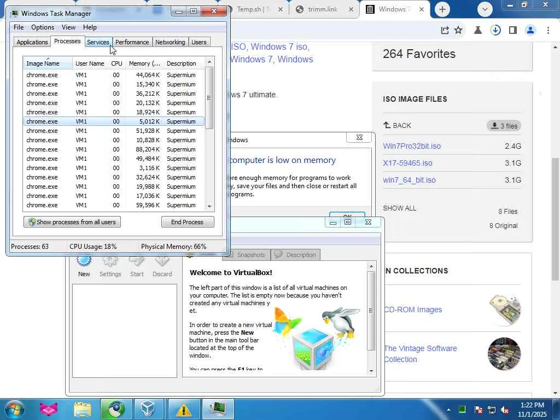Click the muted volume tray icon
The width and height of the screenshot is (560, 420).
pyautogui.click(x=505, y=410)
